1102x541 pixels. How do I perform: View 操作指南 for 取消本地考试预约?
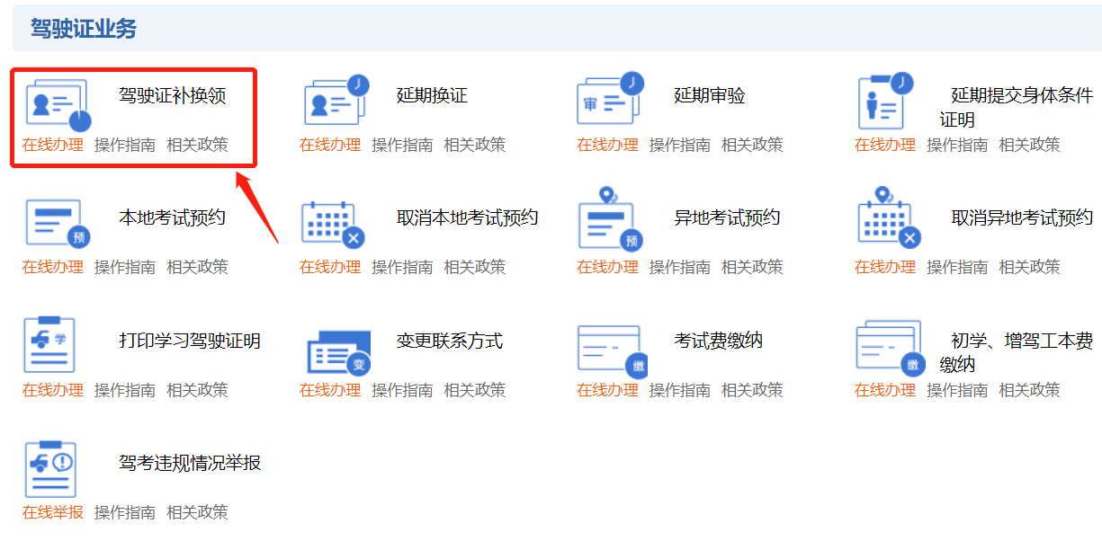coord(402,267)
